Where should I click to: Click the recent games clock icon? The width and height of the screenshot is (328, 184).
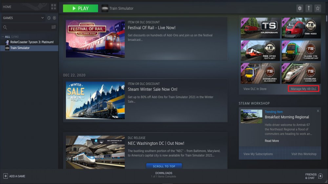click(49, 18)
